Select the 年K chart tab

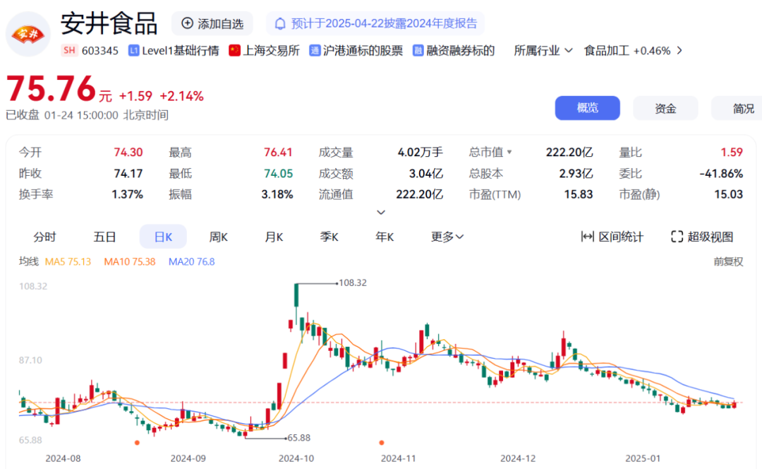coord(385,237)
